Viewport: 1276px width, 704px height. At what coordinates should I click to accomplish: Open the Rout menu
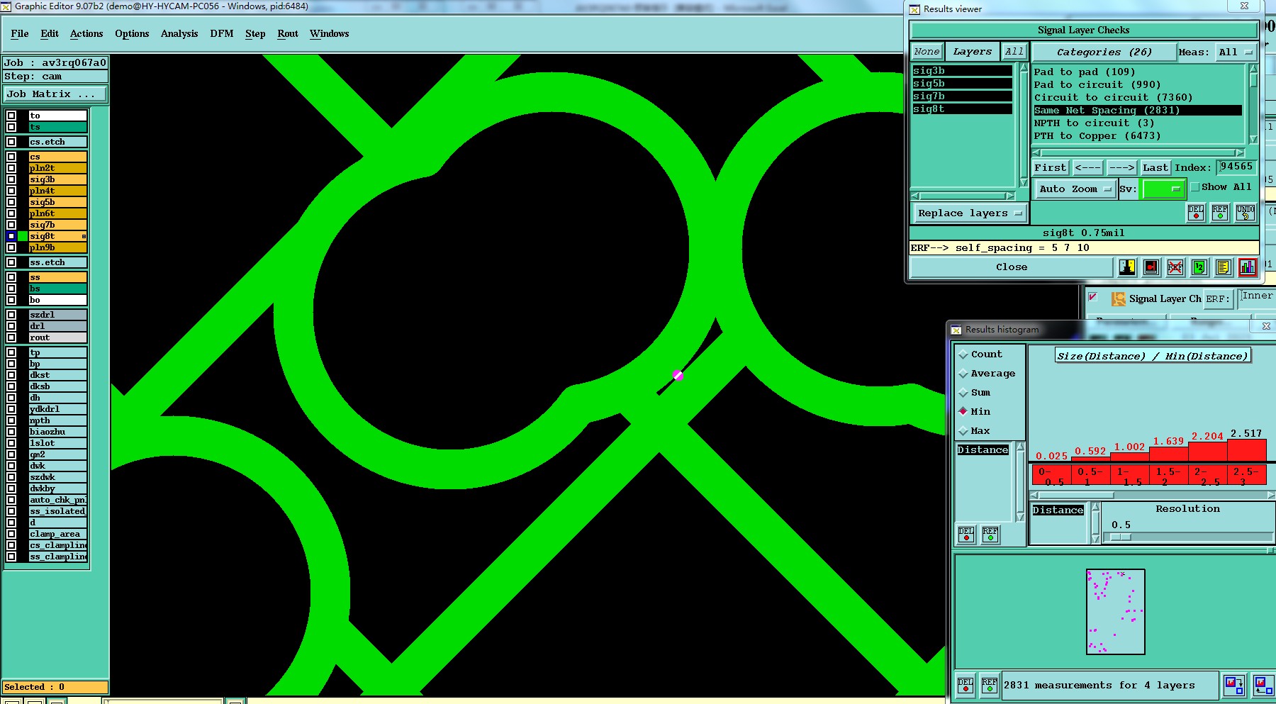point(288,33)
